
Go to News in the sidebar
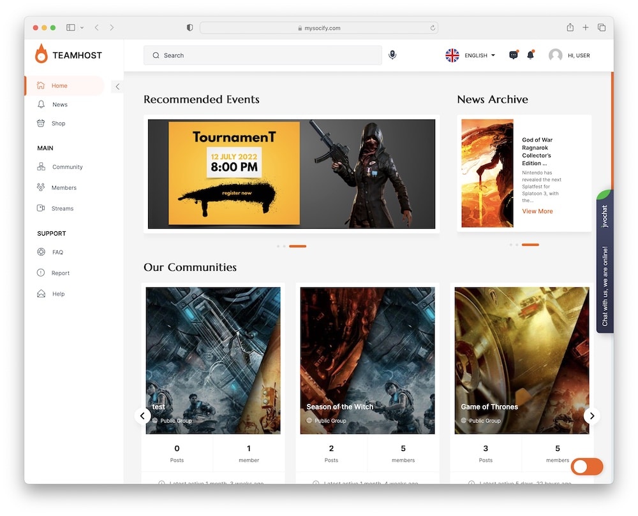(60, 104)
